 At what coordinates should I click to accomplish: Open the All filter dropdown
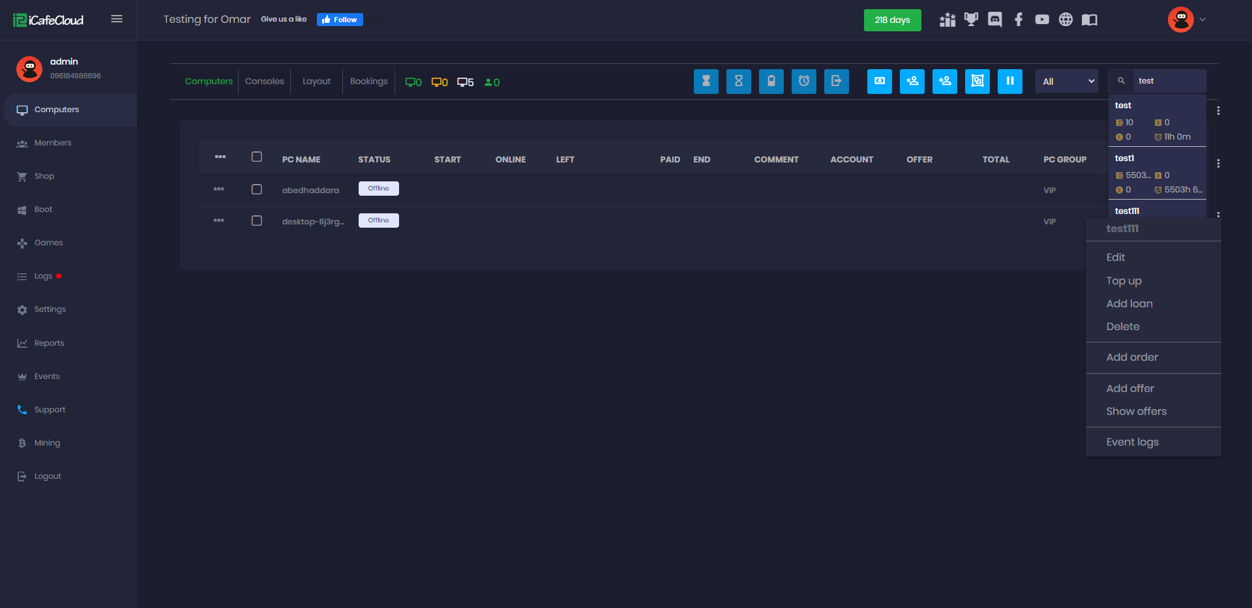pyautogui.click(x=1066, y=82)
